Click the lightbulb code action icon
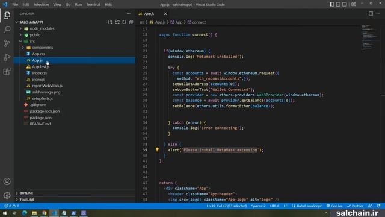385x217 pixels. pos(157,149)
